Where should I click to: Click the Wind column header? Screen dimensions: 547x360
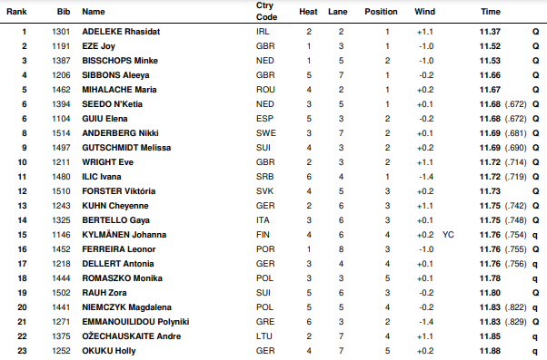point(424,12)
